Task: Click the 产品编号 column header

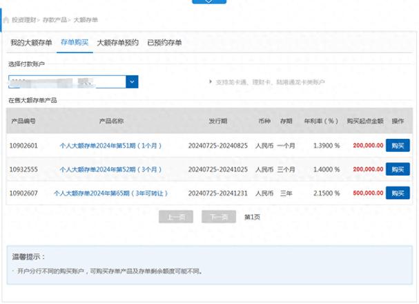Action: coord(23,121)
